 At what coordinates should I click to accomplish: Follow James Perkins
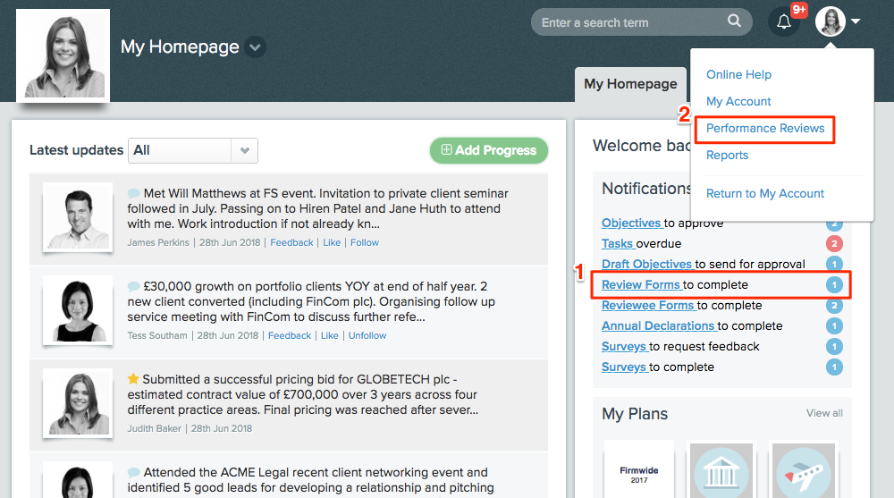[365, 242]
